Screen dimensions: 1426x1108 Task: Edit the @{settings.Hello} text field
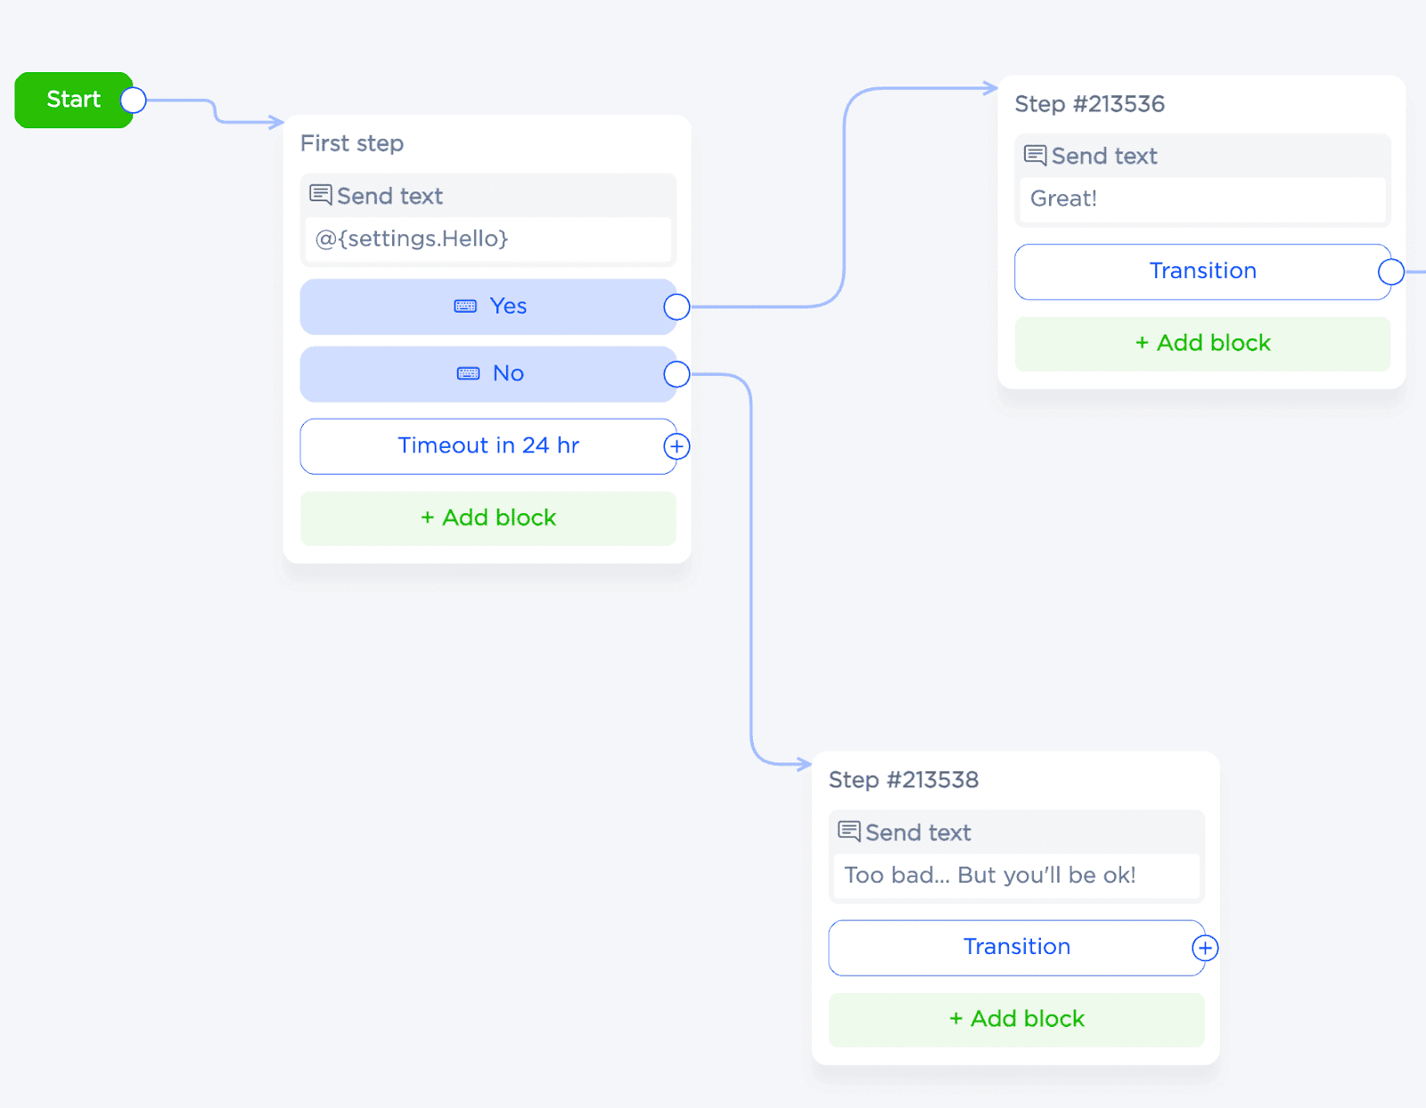tap(488, 240)
